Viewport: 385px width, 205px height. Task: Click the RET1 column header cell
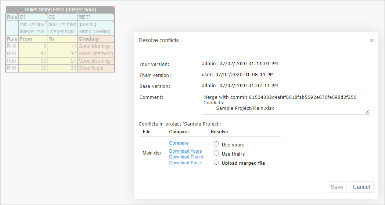[96, 17]
